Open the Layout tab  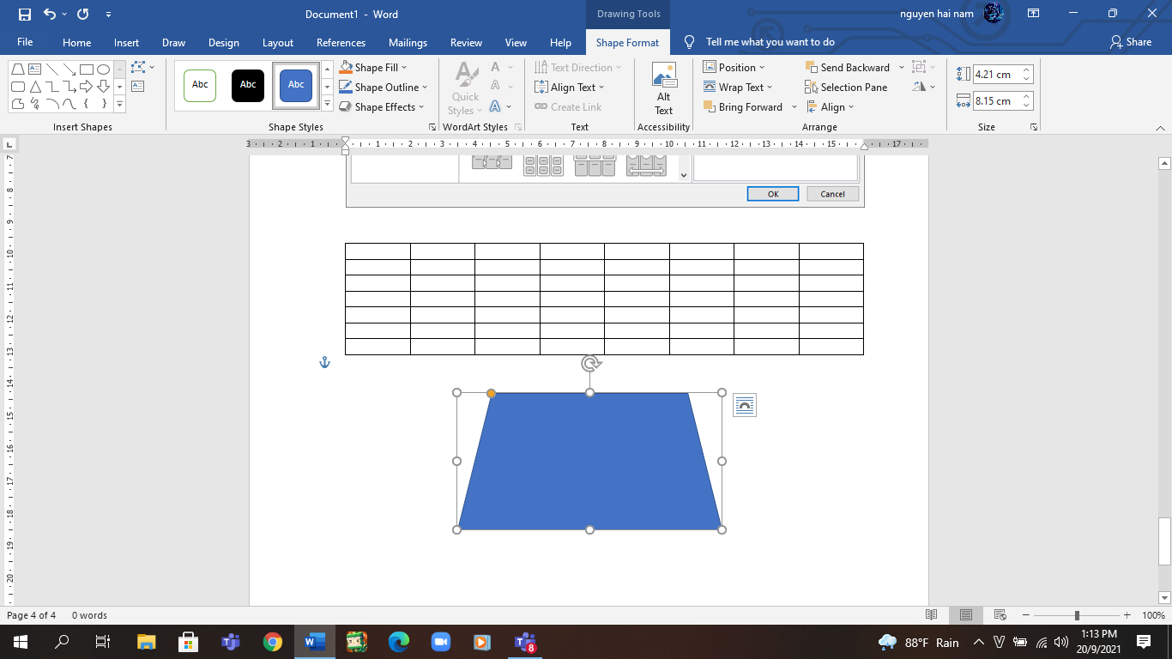pos(277,42)
